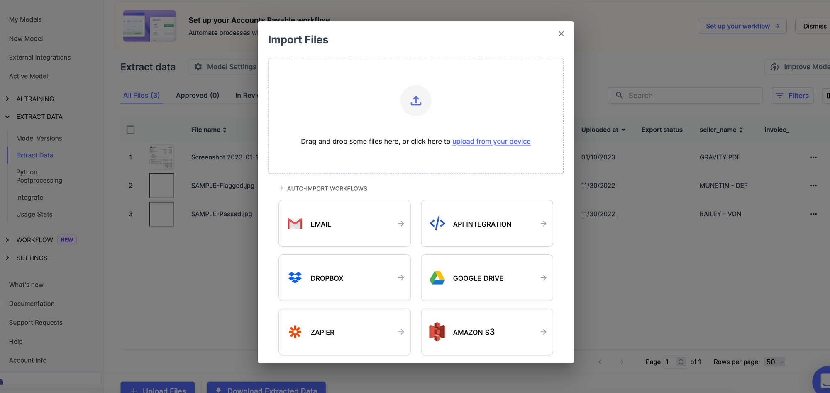Select the Zapier import workflow
This screenshot has height=393, width=830.
pyautogui.click(x=344, y=332)
